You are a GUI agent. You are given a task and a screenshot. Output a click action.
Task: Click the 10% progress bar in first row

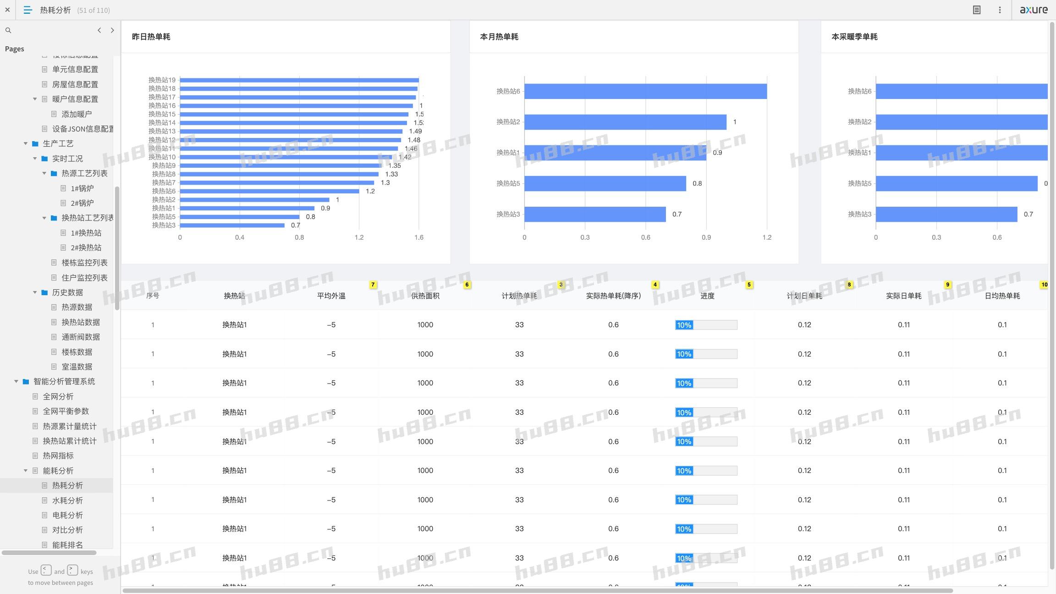(x=706, y=325)
